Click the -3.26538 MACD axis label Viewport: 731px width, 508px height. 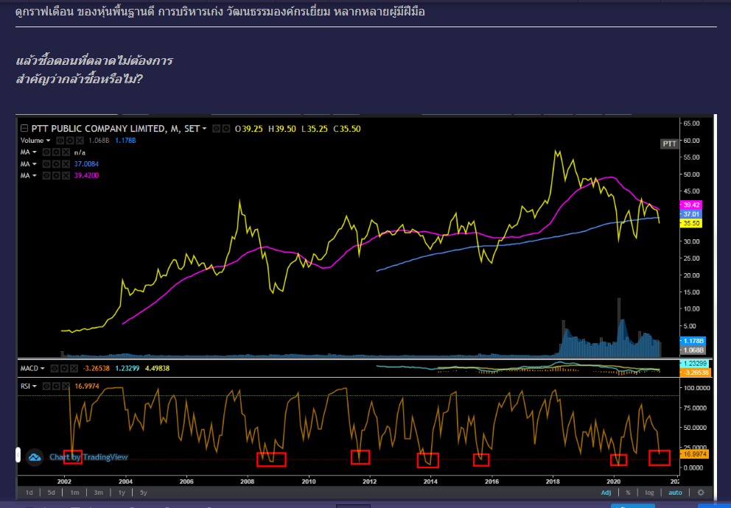695,373
